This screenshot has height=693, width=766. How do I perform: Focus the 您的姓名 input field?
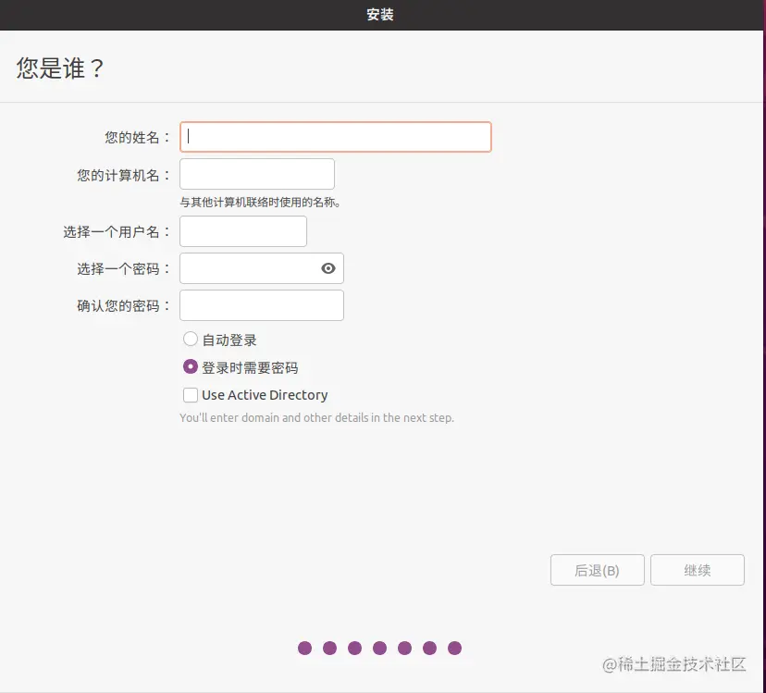(335, 136)
